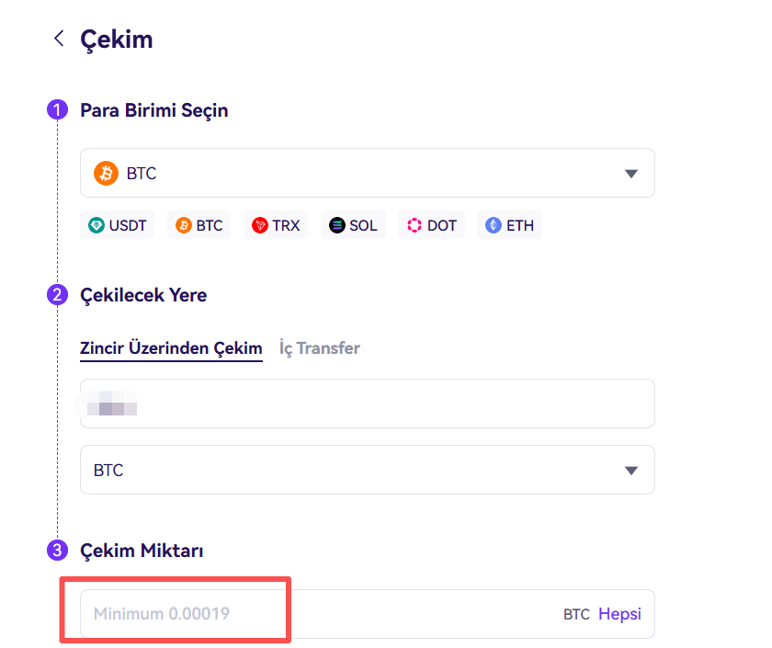Click step 3 circle Çekim Miktarı
This screenshot has height=648, width=772.
57,550
